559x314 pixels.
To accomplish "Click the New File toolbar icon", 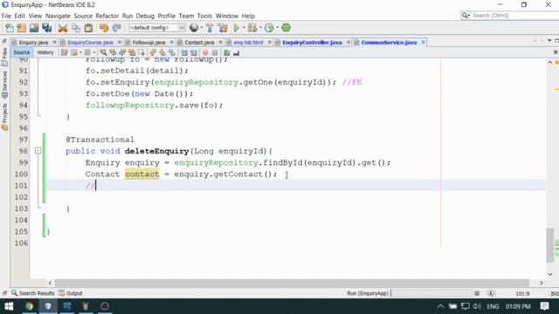I will coord(10,28).
